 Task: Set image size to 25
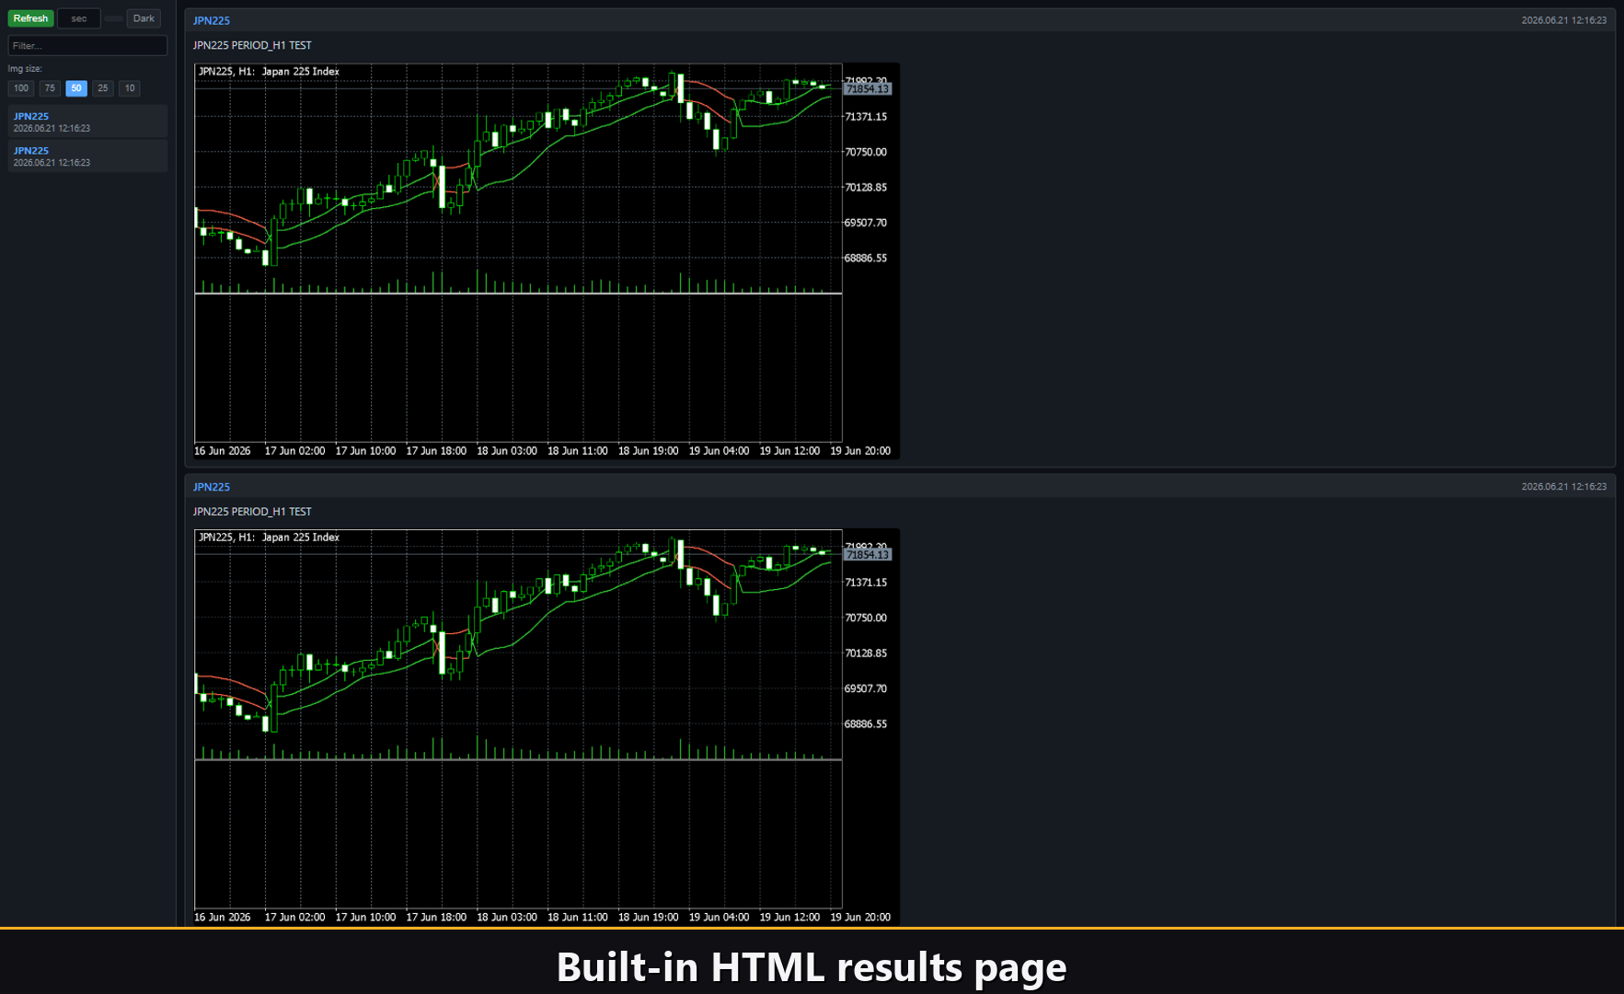(103, 88)
